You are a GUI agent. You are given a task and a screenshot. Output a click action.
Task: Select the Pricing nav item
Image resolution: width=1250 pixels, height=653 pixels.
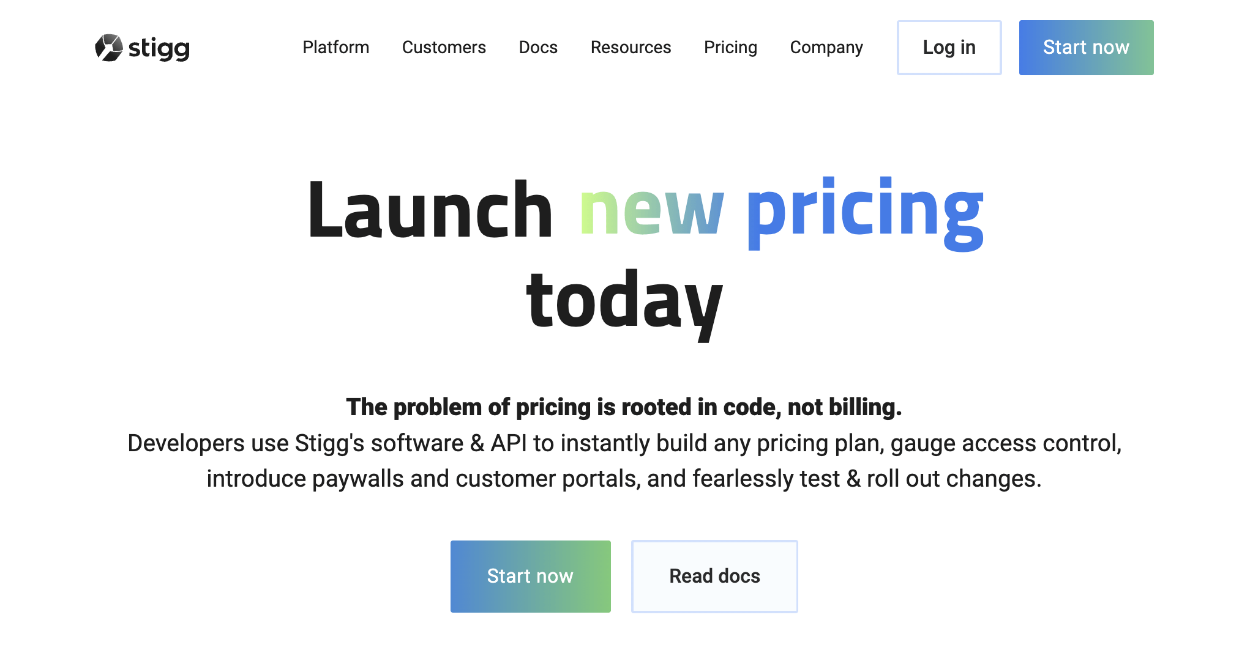click(x=731, y=48)
